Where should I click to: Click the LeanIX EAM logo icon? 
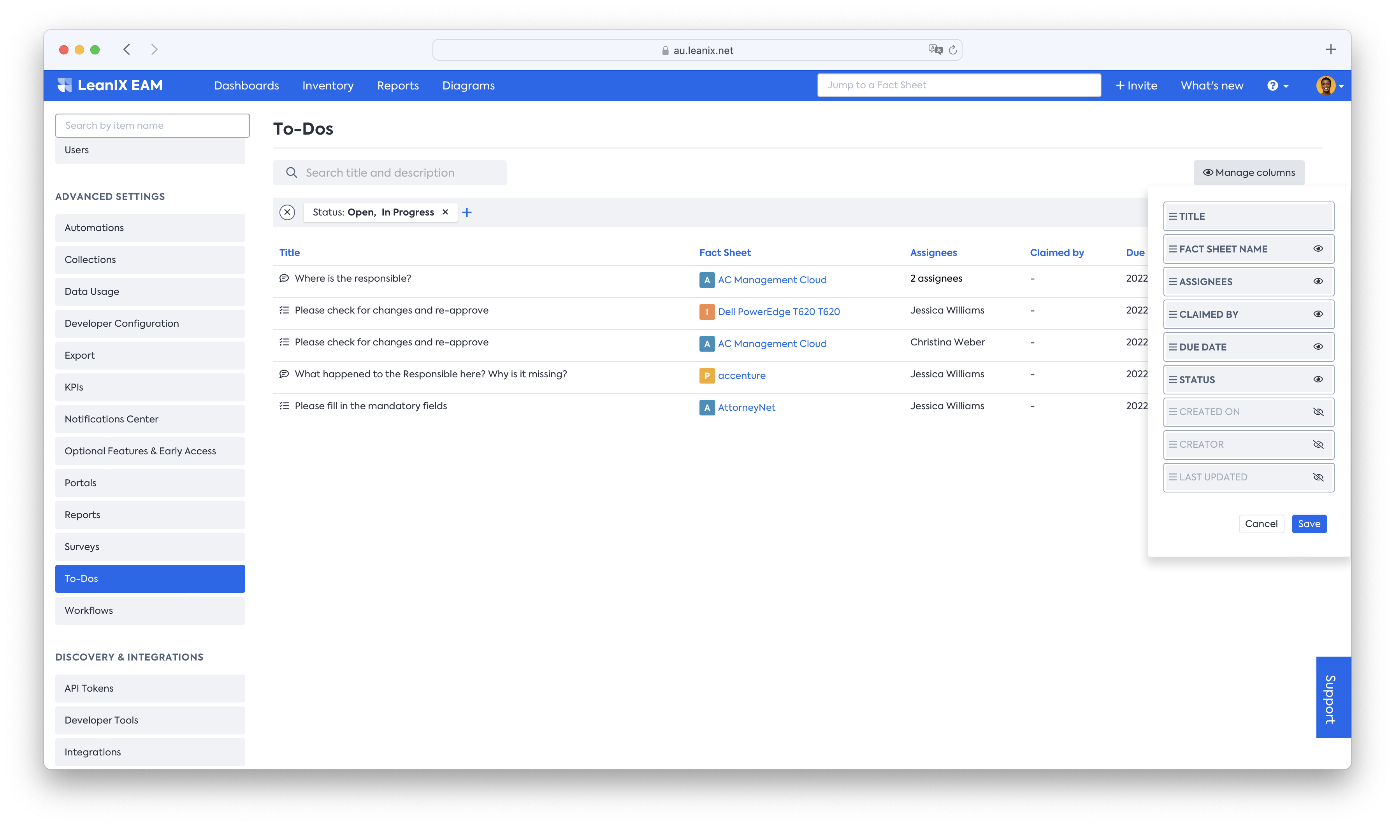[x=65, y=85]
